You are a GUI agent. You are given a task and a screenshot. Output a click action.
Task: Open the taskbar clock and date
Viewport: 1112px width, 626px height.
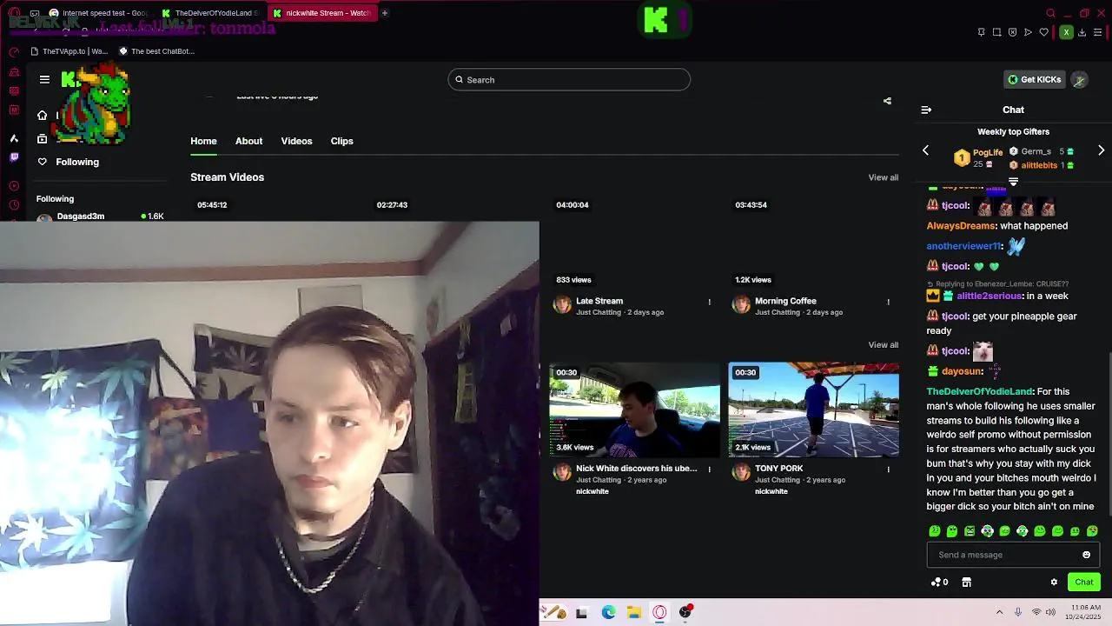coord(1085,612)
